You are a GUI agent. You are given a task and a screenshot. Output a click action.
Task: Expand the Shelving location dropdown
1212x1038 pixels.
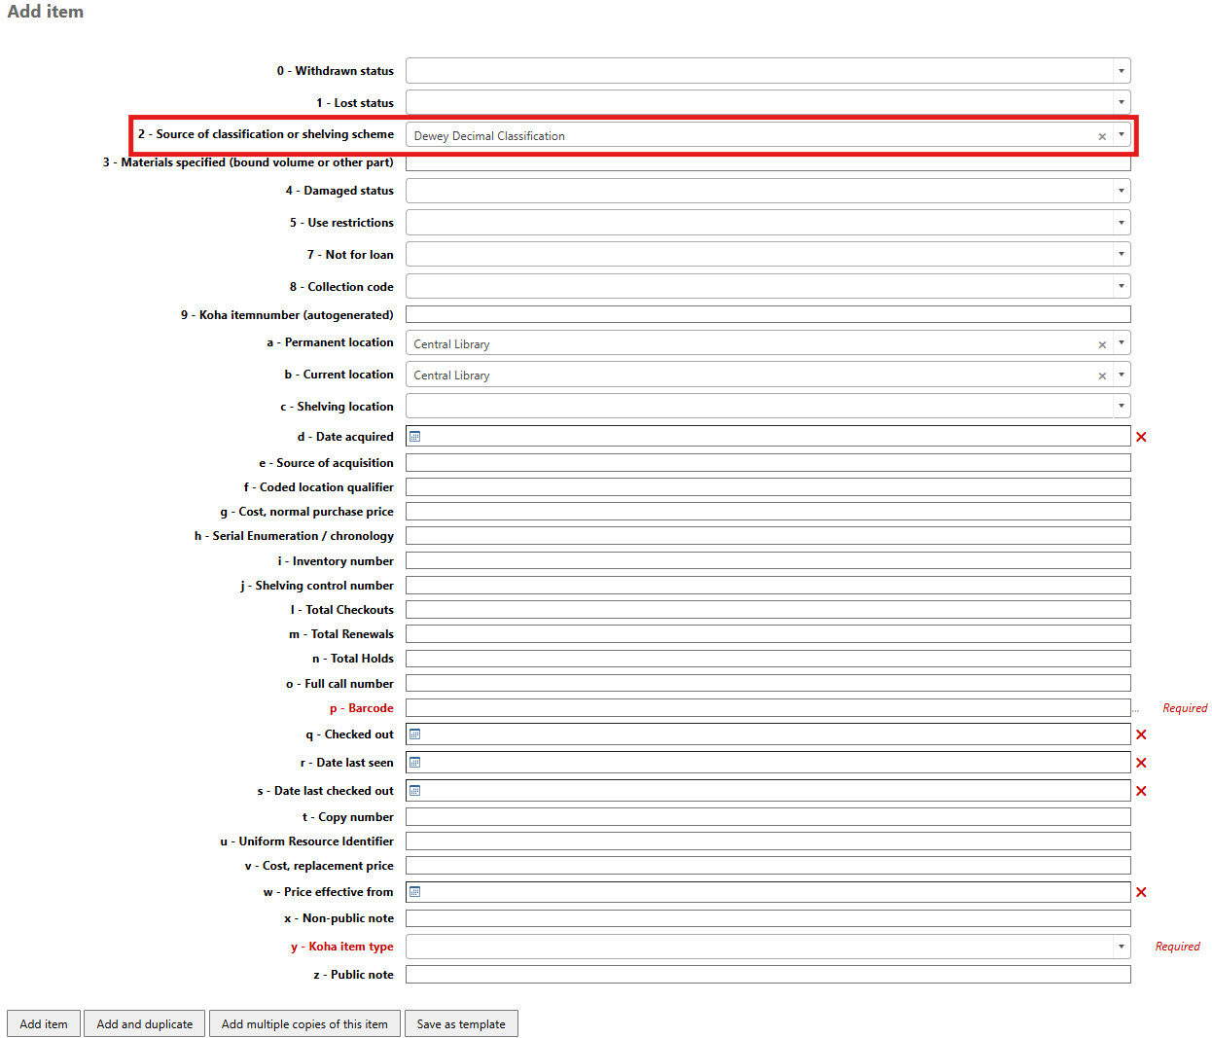point(1121,406)
